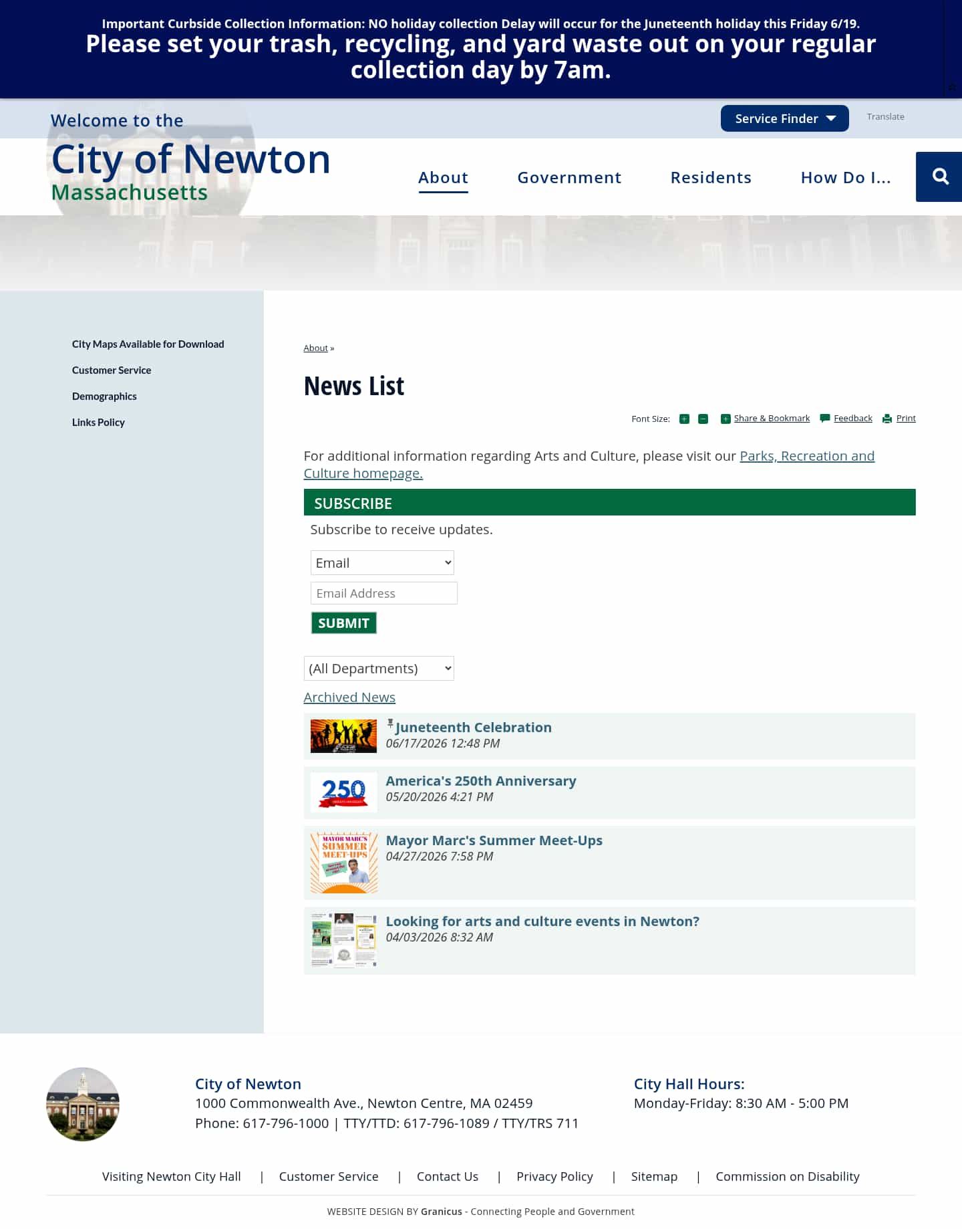Viewport: 962px width, 1229px height.
Task: Follow the About breadcrumb link
Action: 315,348
